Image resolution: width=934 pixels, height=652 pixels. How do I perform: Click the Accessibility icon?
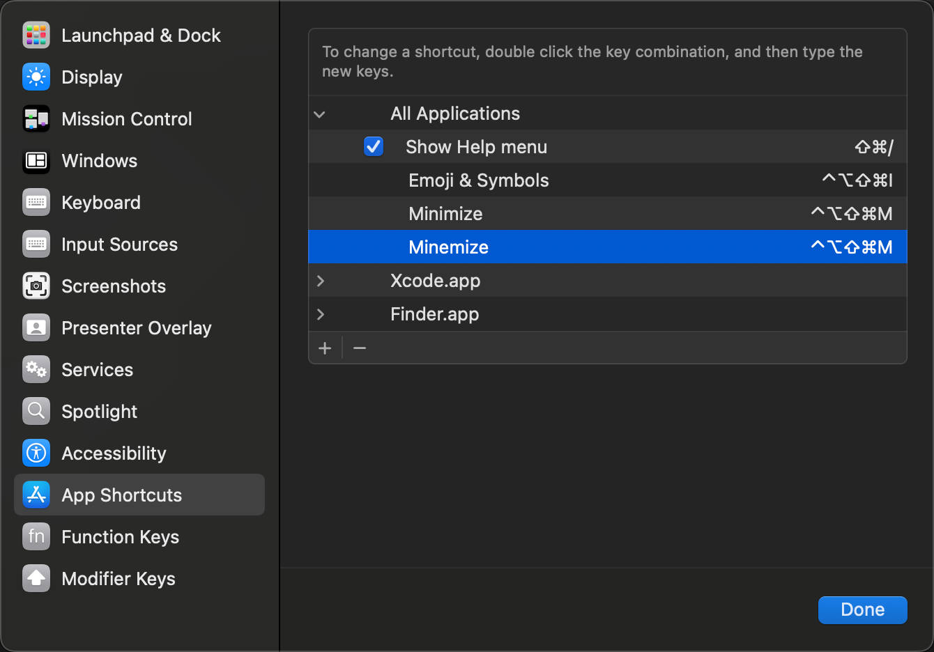click(x=36, y=453)
